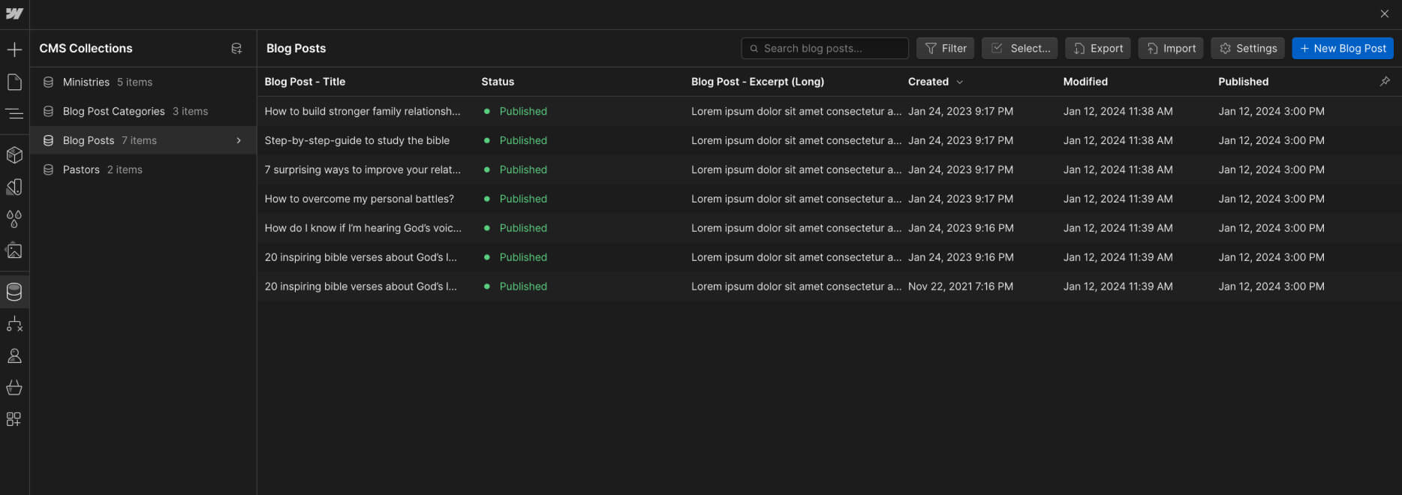
Task: Click Published status of Step-by-step-guide row
Action: (x=523, y=140)
